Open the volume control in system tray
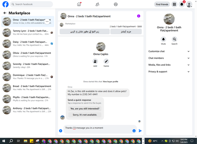 [177, 141]
